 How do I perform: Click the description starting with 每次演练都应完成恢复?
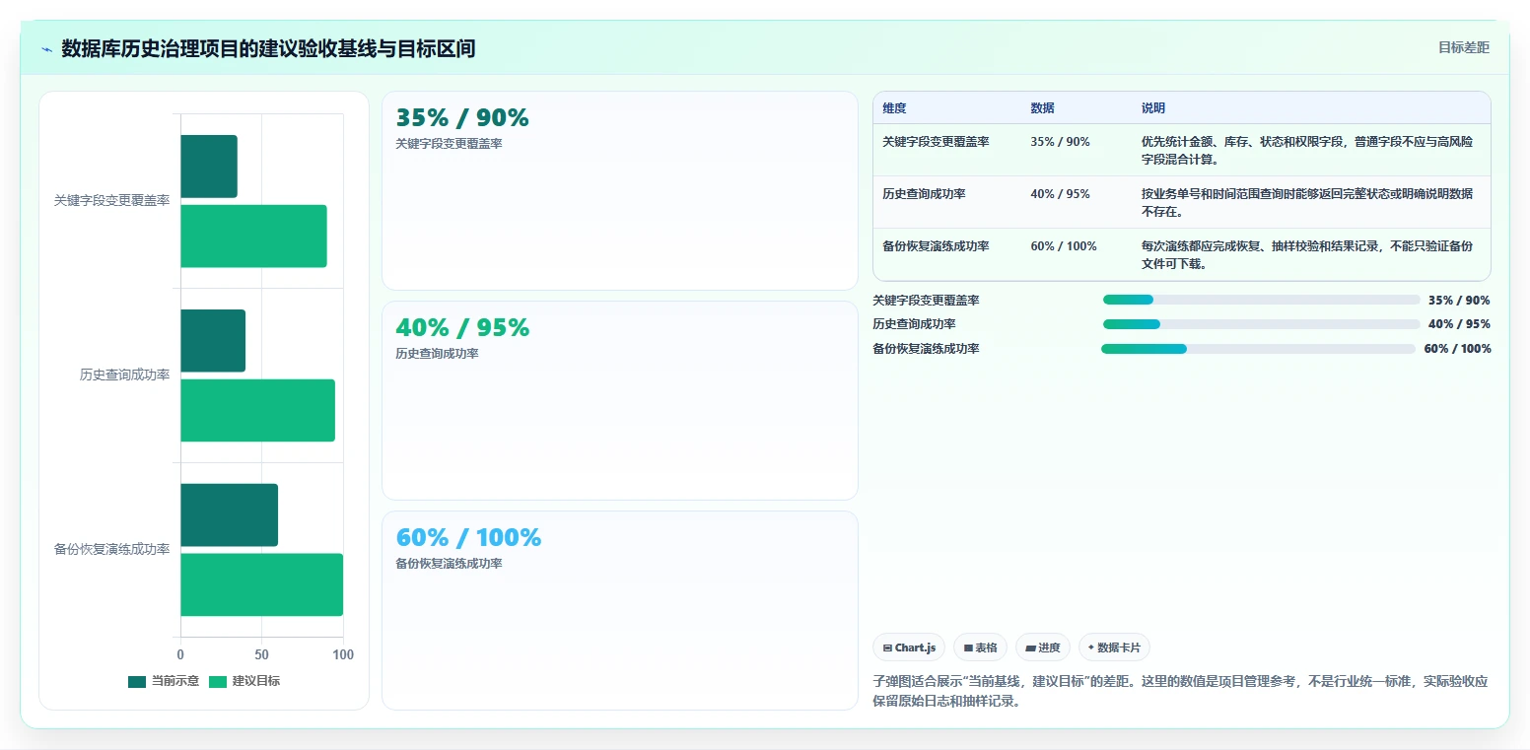click(1307, 254)
